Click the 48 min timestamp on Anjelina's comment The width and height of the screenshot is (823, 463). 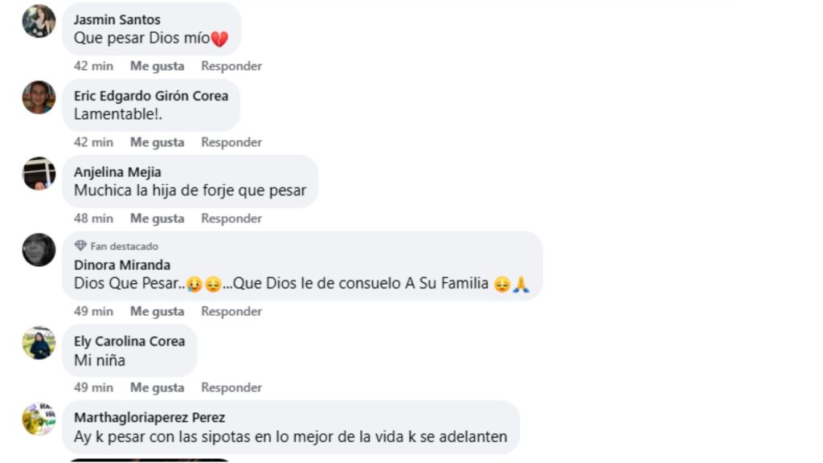coord(93,218)
